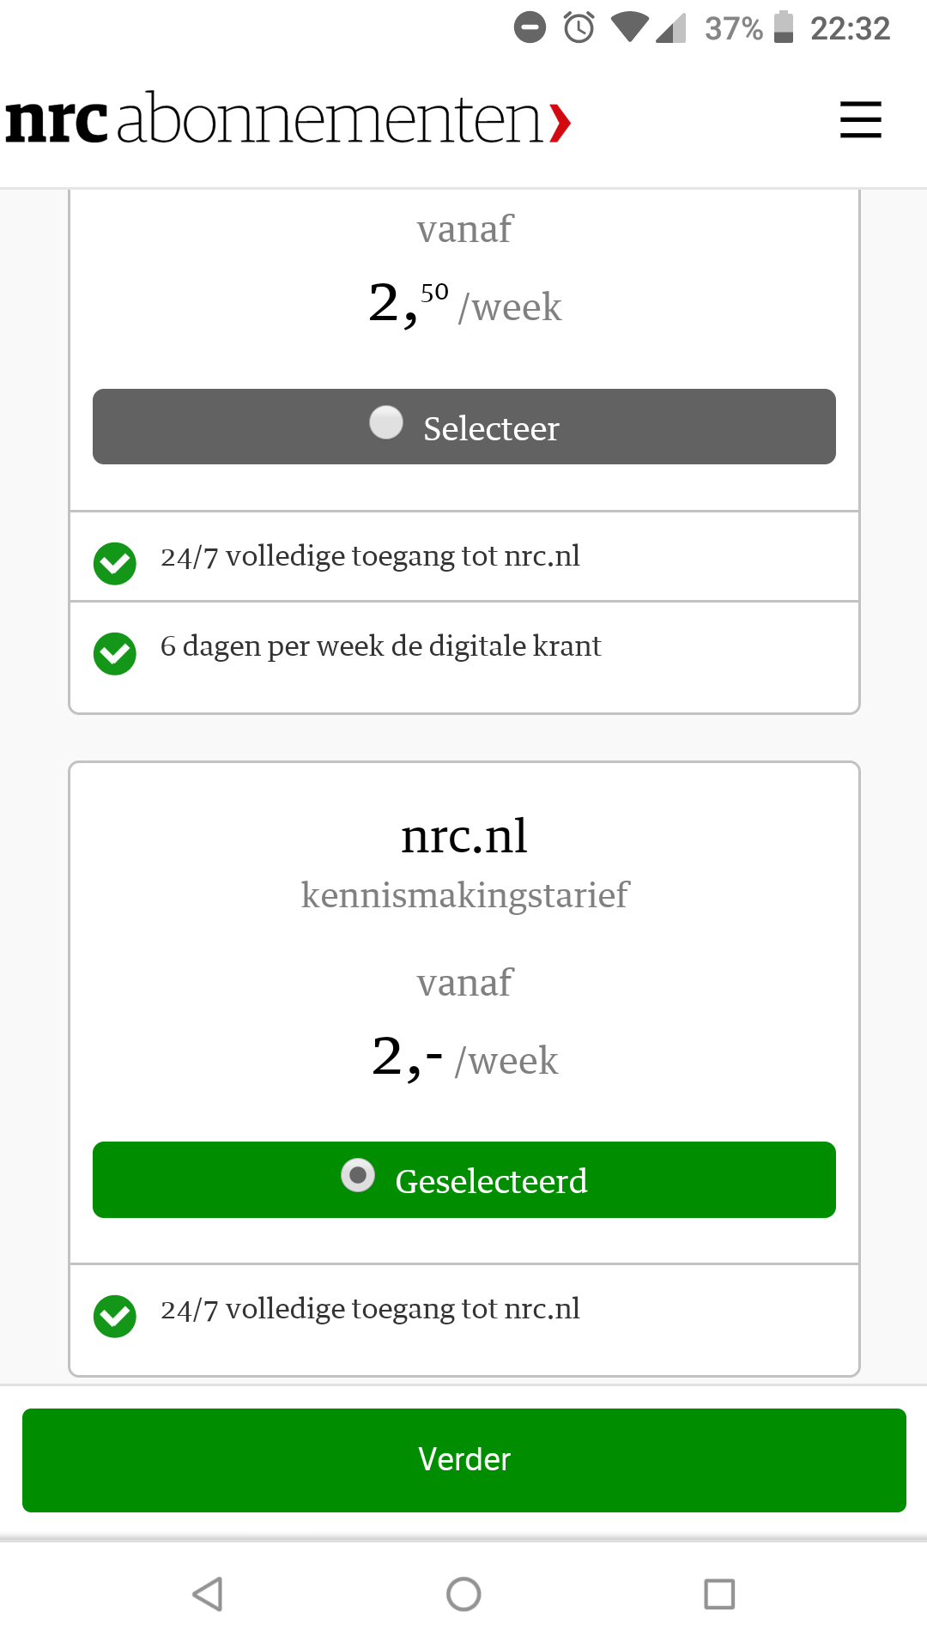
Task: Tap the alarm clock status icon
Action: (x=579, y=27)
